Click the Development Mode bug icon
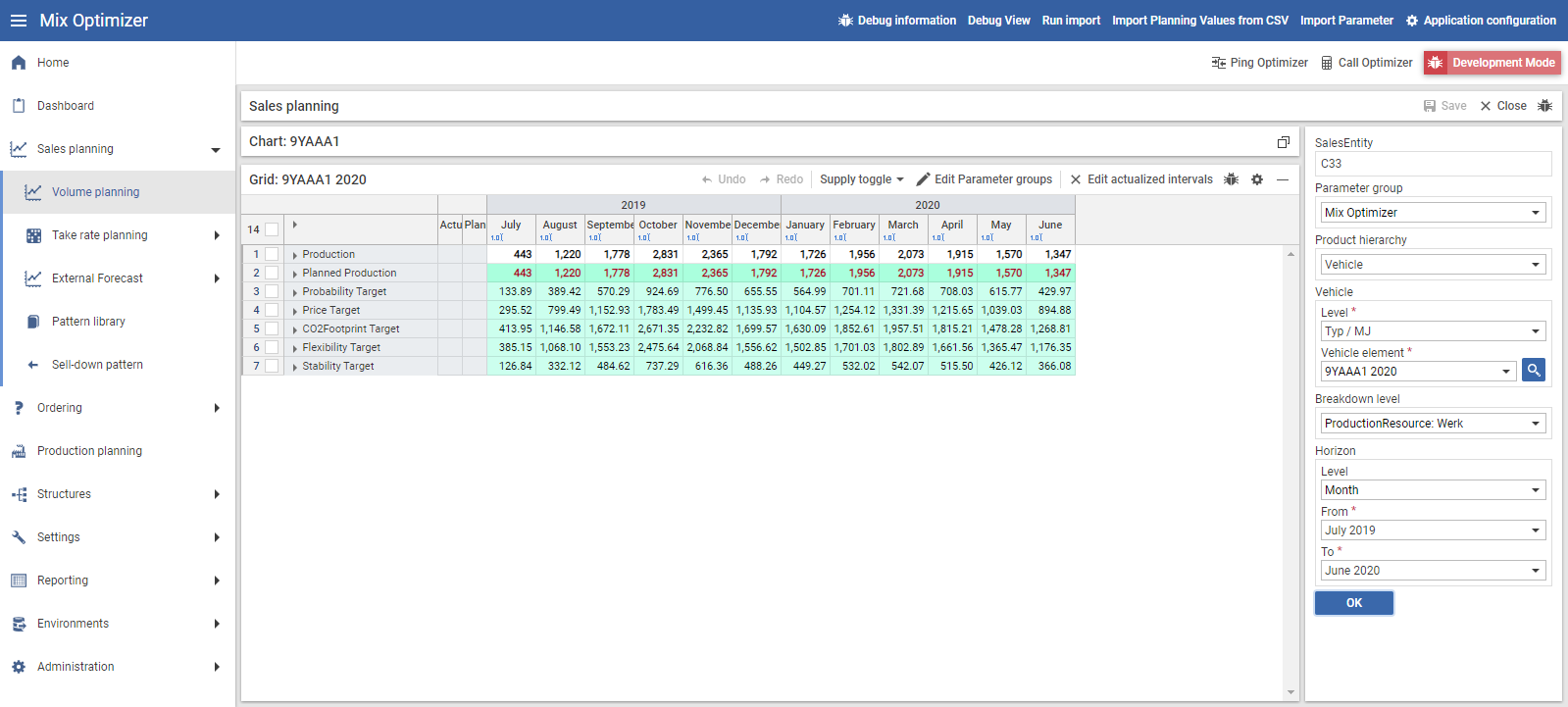 click(1436, 63)
